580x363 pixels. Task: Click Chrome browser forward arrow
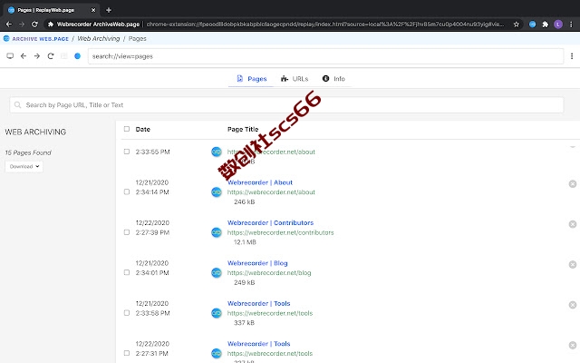tap(22, 25)
